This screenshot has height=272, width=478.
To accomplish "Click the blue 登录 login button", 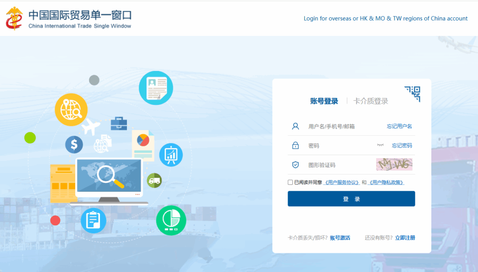I will point(351,198).
